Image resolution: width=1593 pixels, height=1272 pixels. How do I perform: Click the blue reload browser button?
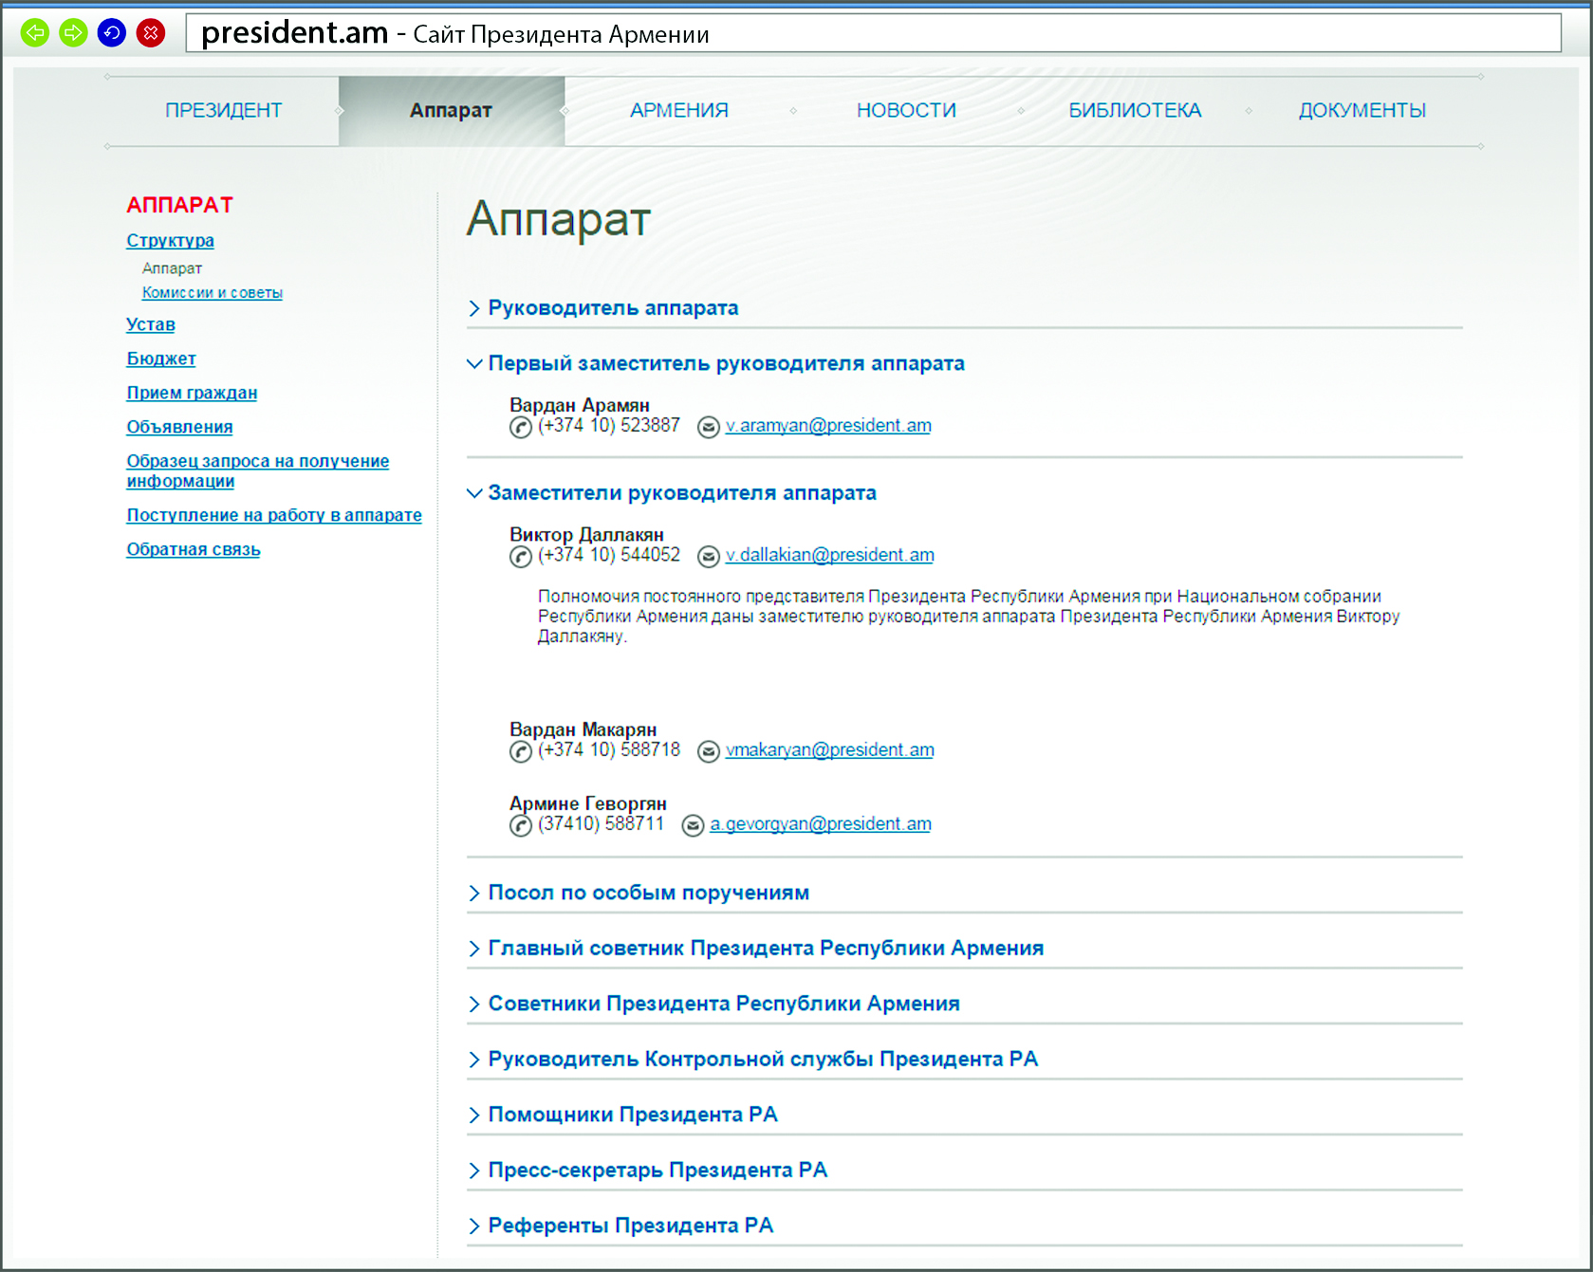112,33
